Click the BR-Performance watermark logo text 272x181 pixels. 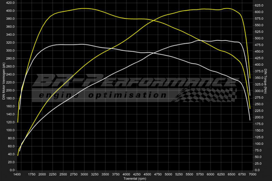click(x=136, y=81)
